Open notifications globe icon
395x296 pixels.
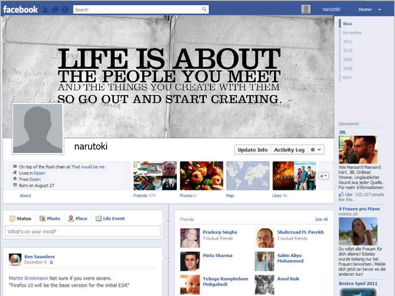point(65,10)
